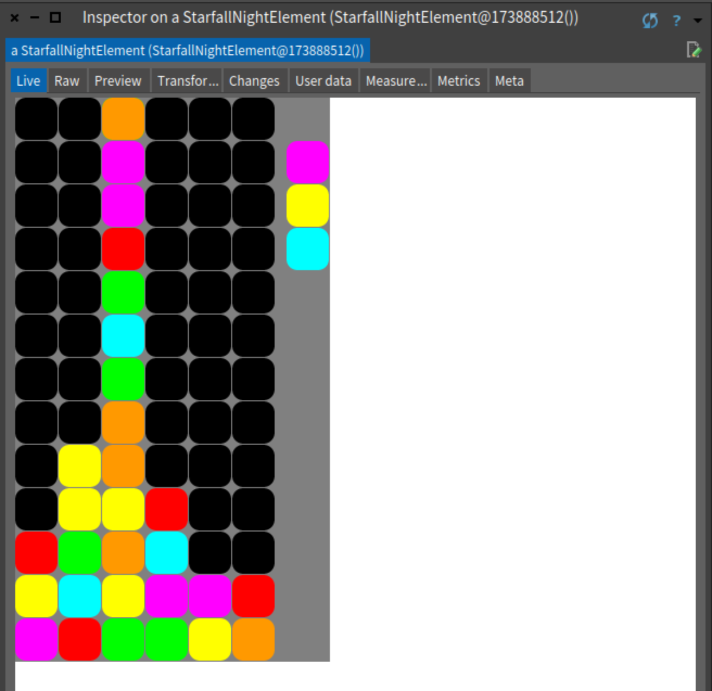Open the Measurement tab
The width and height of the screenshot is (712, 691).
coord(396,81)
